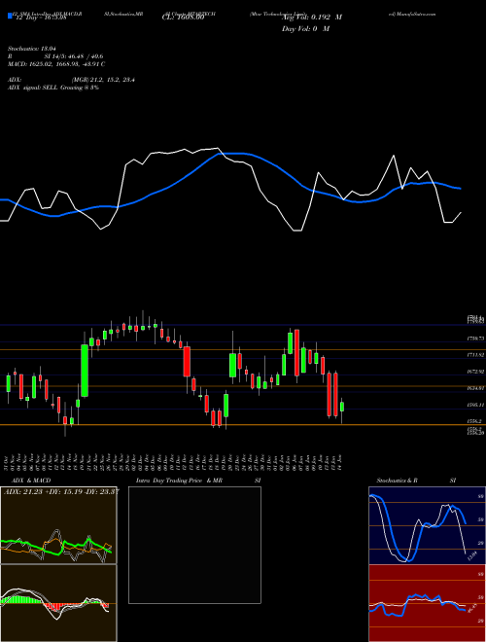Open the red RSI mini chart

(427, 603)
